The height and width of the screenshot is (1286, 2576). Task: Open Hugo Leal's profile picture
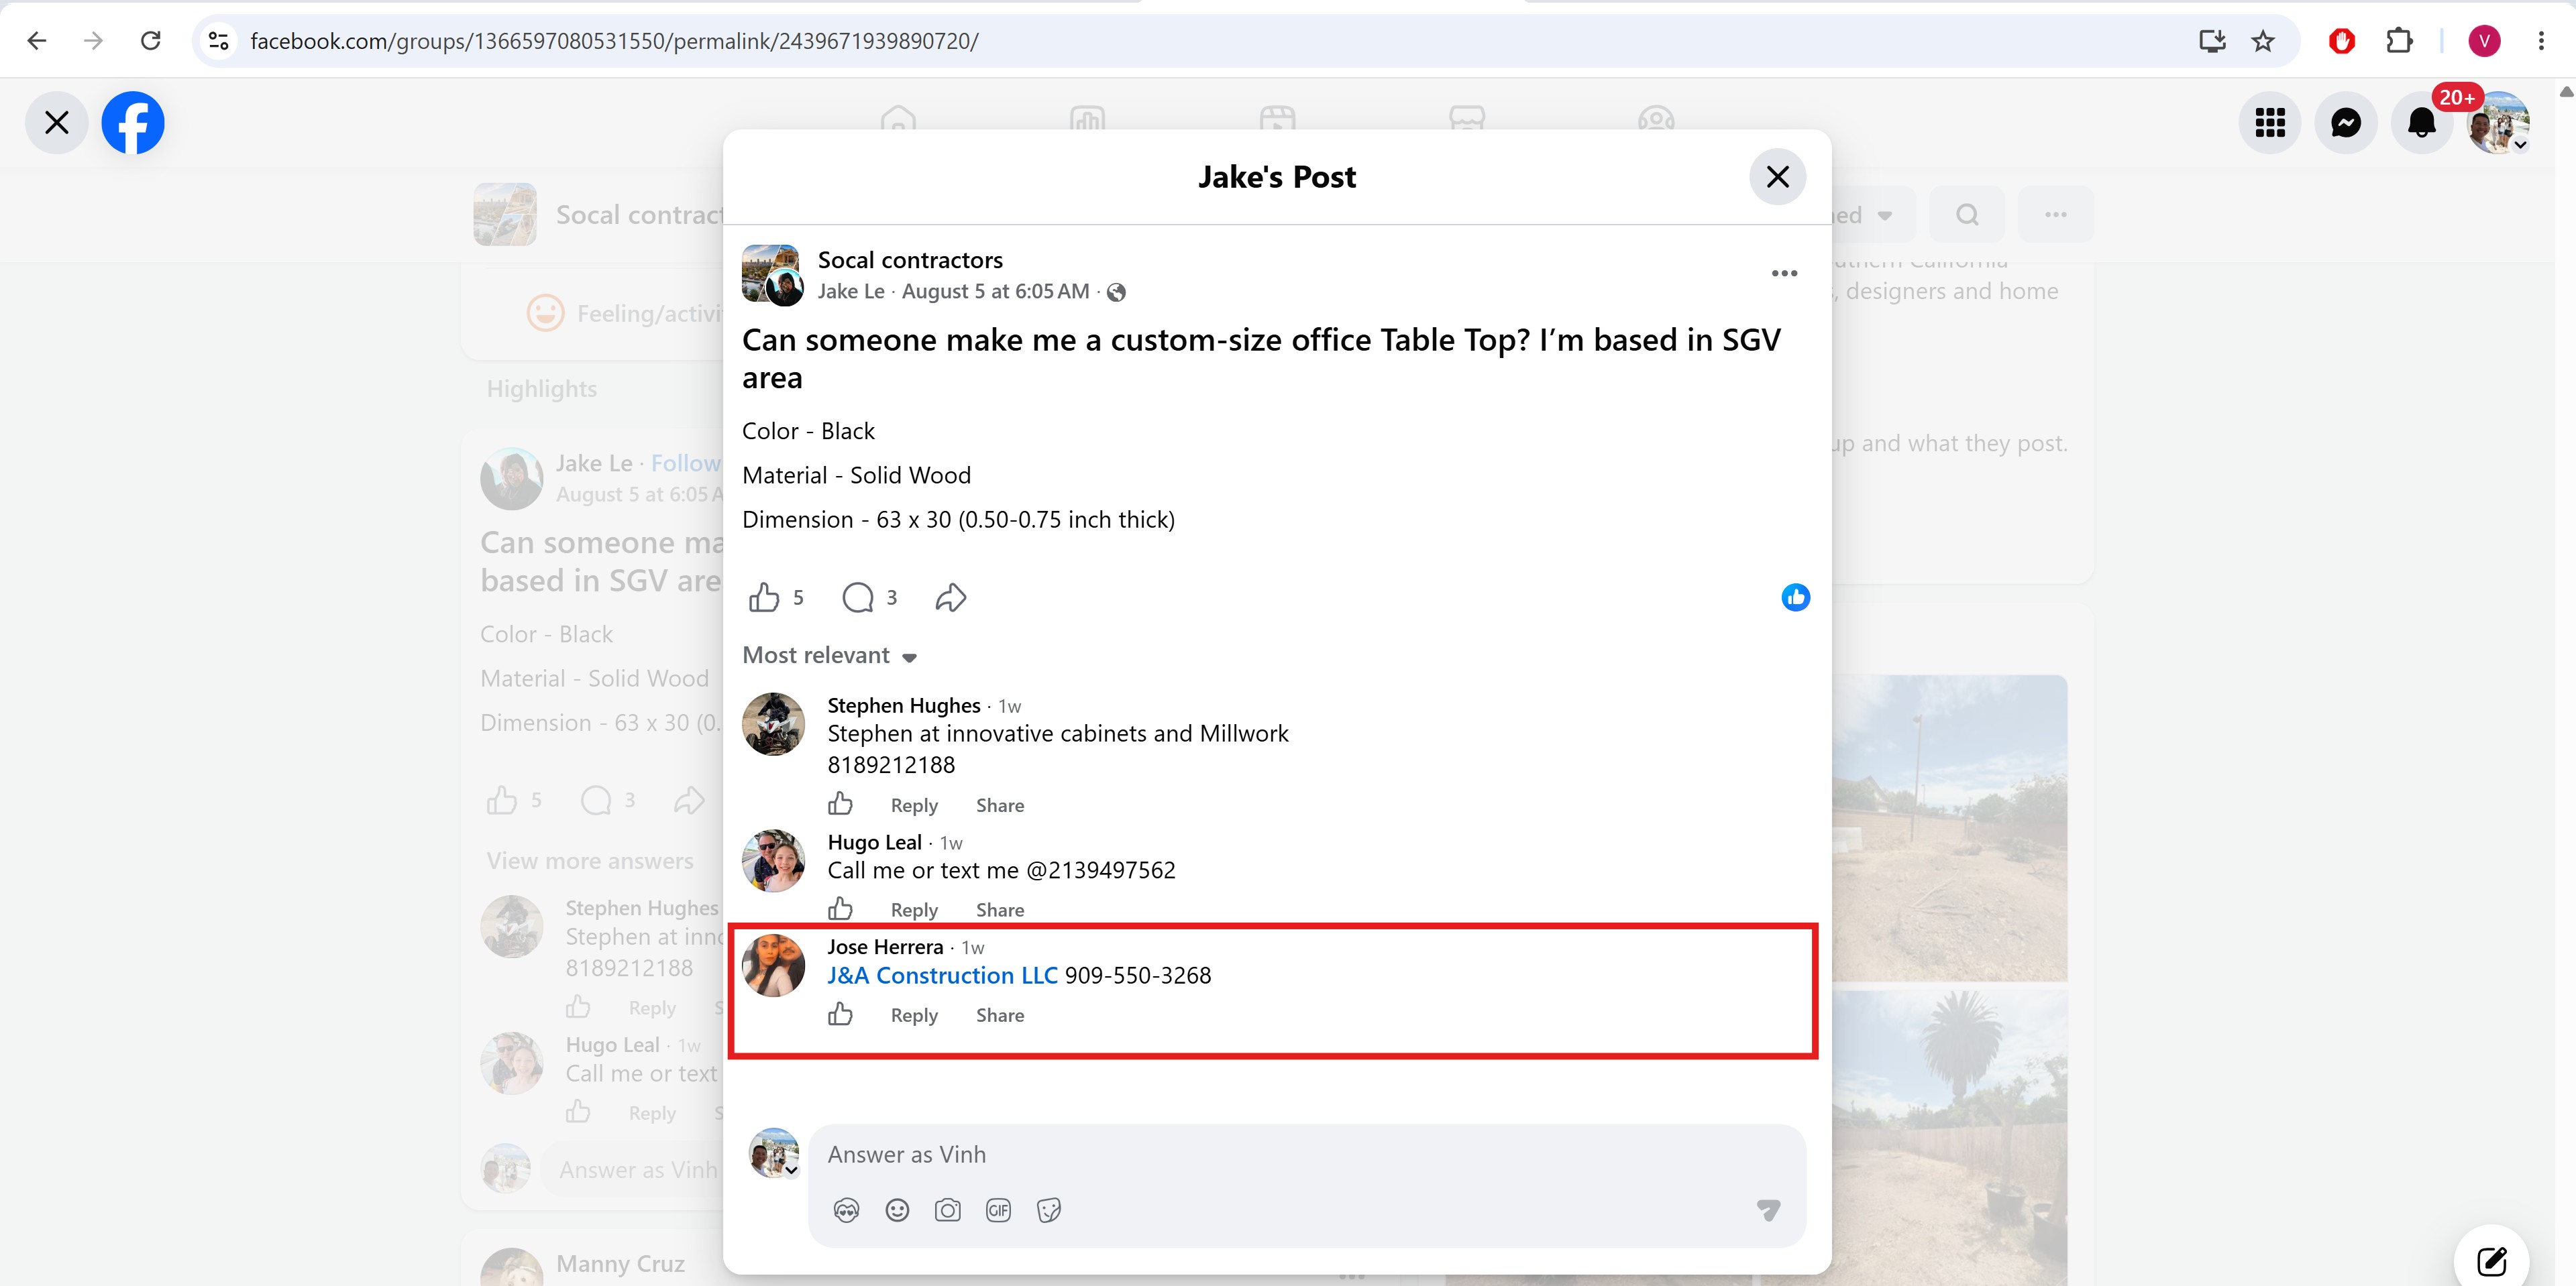(x=773, y=860)
